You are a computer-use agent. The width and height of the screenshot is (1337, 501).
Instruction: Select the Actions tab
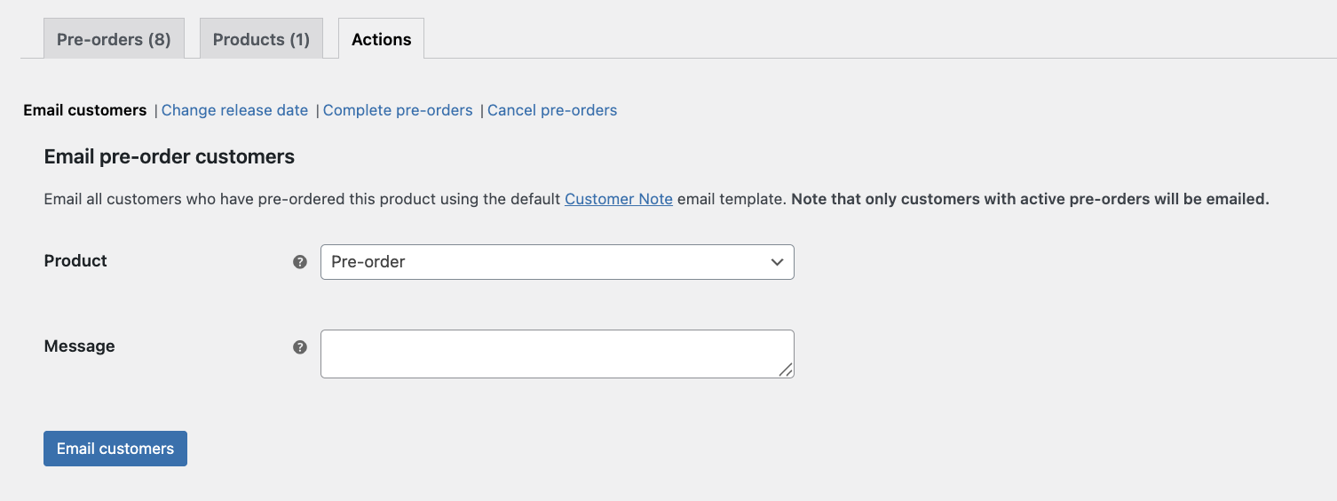[x=381, y=39]
